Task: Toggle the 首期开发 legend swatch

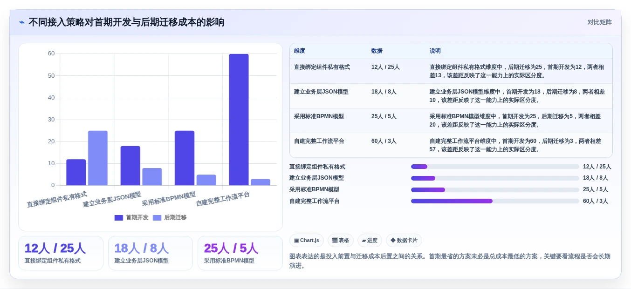Action: 119,218
